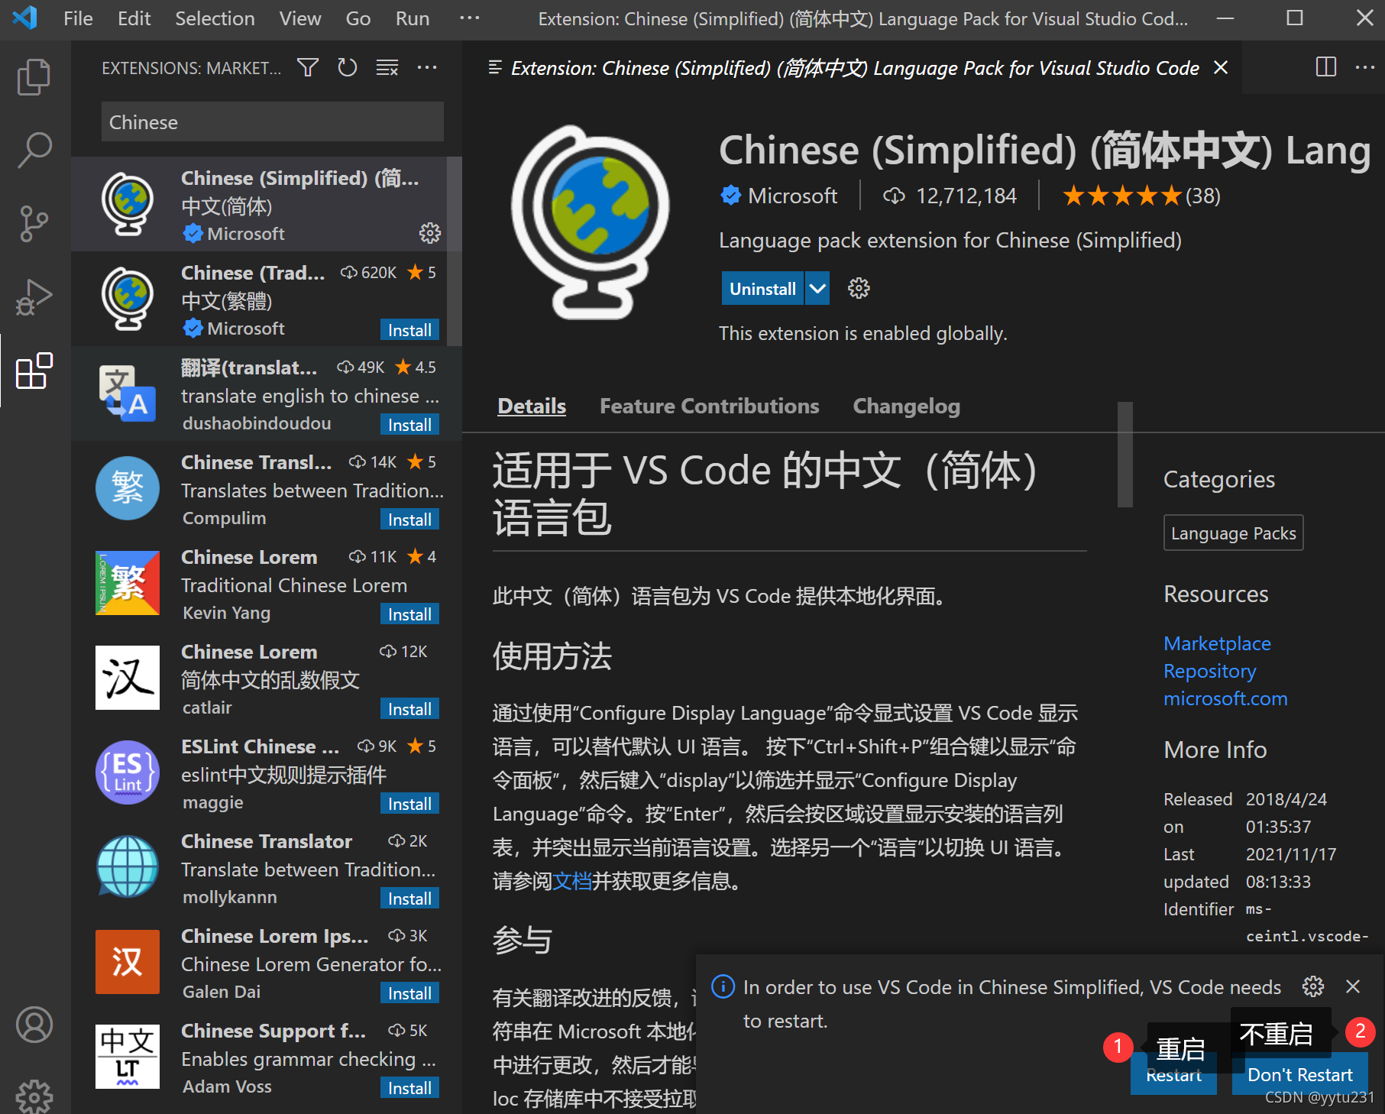1385x1114 pixels.
Task: Switch to the Details tab
Action: (532, 406)
